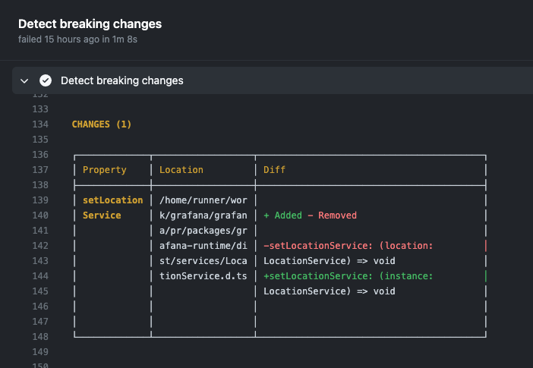533x368 pixels.
Task: Select log line number 148
Action: pyautogui.click(x=40, y=337)
